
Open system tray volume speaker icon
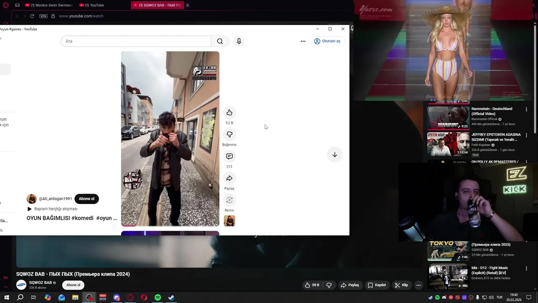[491, 298]
